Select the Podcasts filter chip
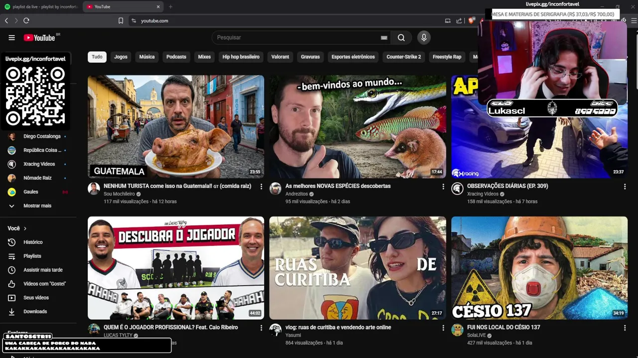The height and width of the screenshot is (358, 638). 176,57
